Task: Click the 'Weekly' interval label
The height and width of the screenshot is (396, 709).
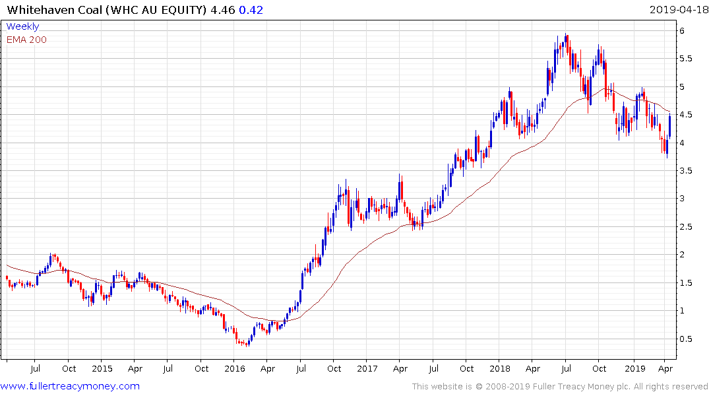Action: pos(22,26)
